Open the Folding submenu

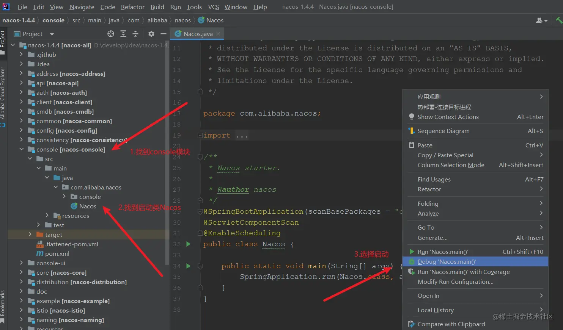[x=475, y=204]
